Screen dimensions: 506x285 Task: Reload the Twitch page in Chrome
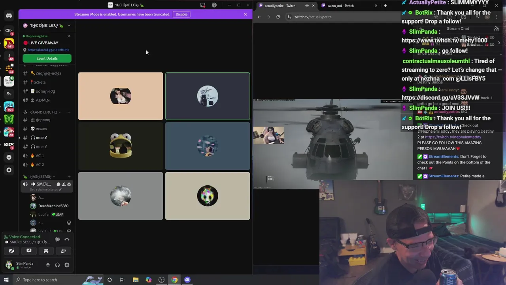coord(278,17)
